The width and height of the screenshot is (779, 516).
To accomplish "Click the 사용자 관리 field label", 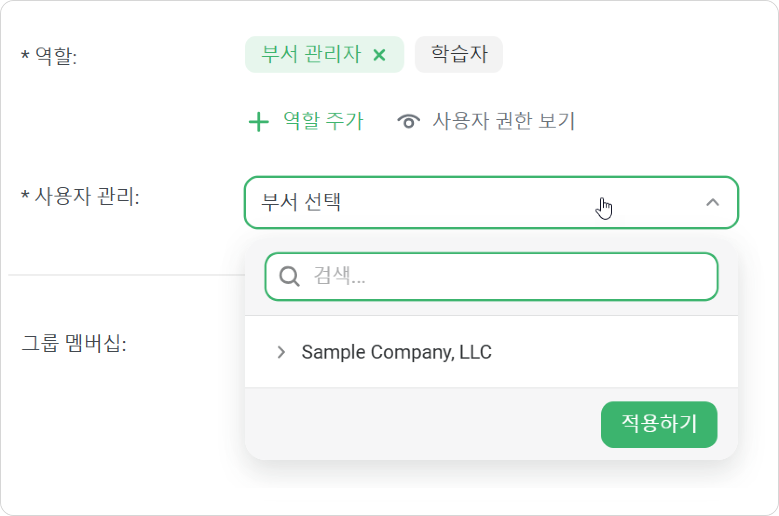I will [87, 196].
